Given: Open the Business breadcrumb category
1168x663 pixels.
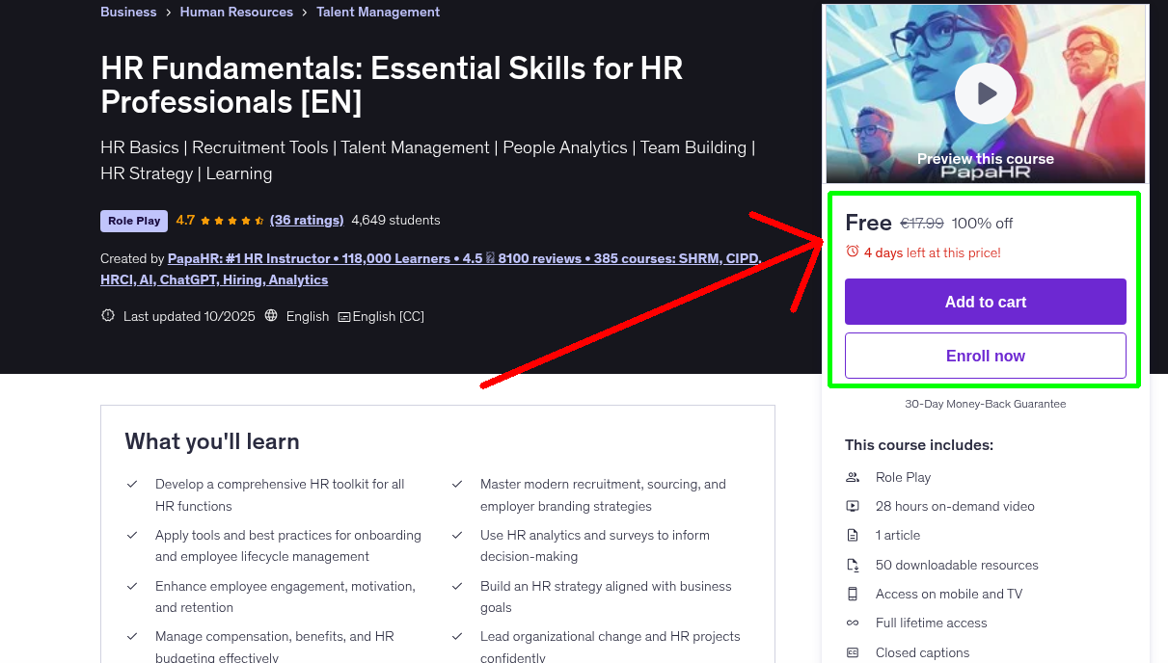Looking at the screenshot, I should (x=128, y=12).
